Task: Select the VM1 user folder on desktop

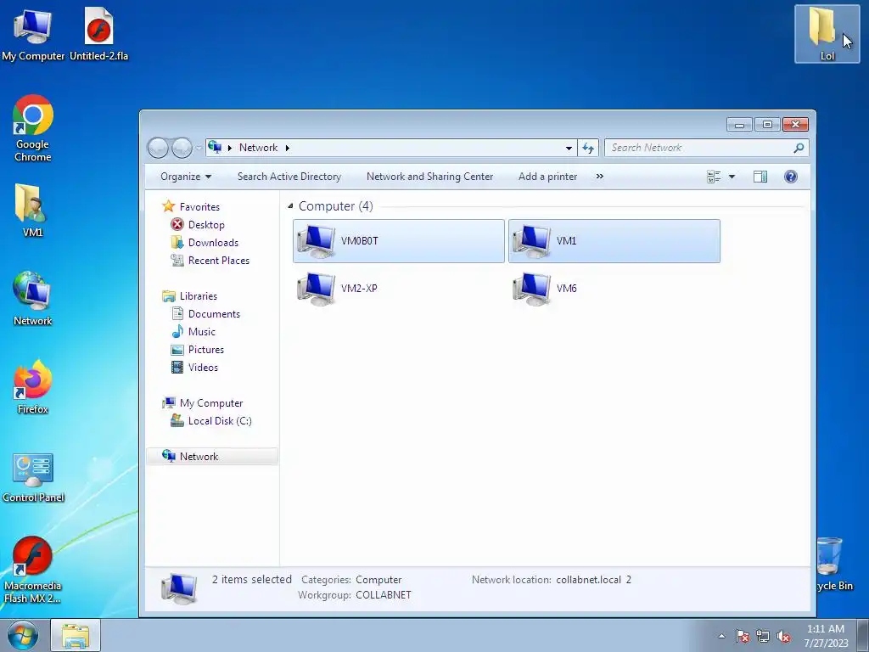Action: 33,211
